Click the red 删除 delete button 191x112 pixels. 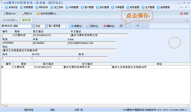[109, 26]
